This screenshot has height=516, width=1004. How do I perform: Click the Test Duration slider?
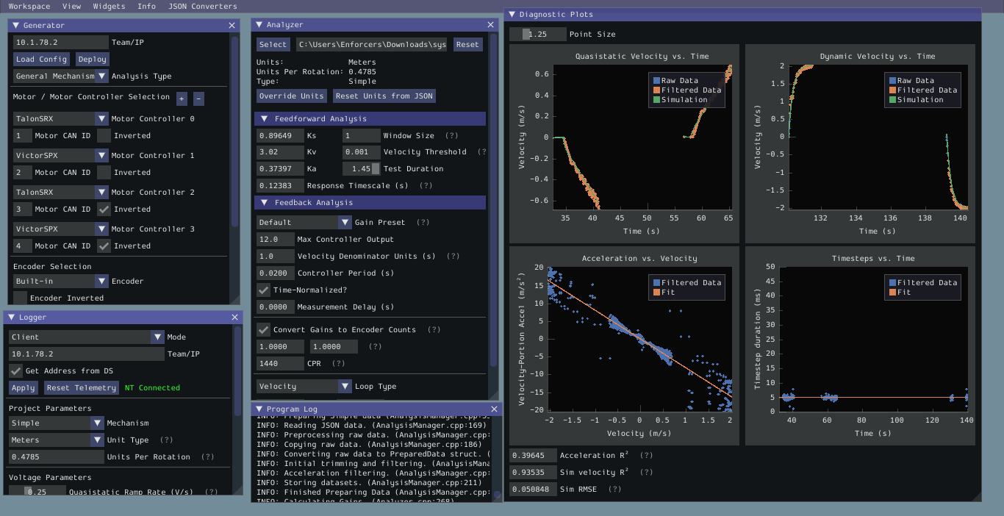click(x=361, y=168)
